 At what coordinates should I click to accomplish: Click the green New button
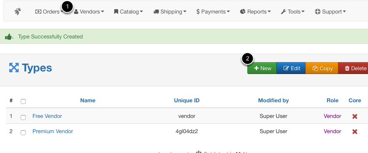(x=262, y=68)
